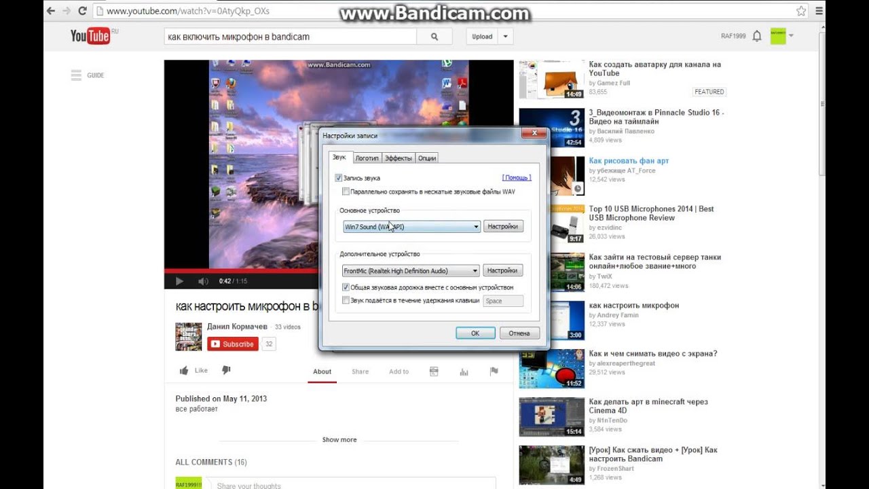The height and width of the screenshot is (489, 869).
Task: Switch to the Логотип tab
Action: pos(367,158)
